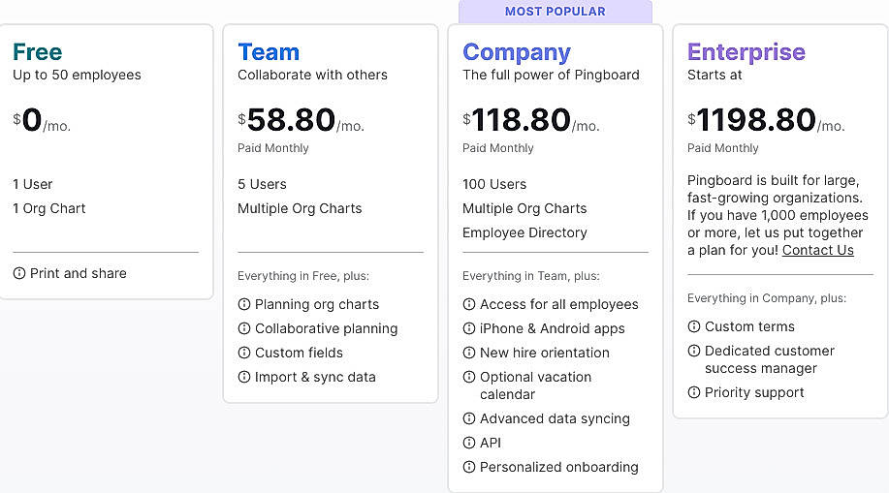Image resolution: width=889 pixels, height=493 pixels.
Task: Click 'Everything in Team, plus:' text
Action: (530, 276)
